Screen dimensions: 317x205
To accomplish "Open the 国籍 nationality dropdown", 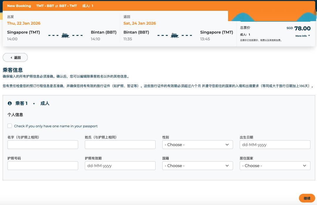I will tap(197, 166).
